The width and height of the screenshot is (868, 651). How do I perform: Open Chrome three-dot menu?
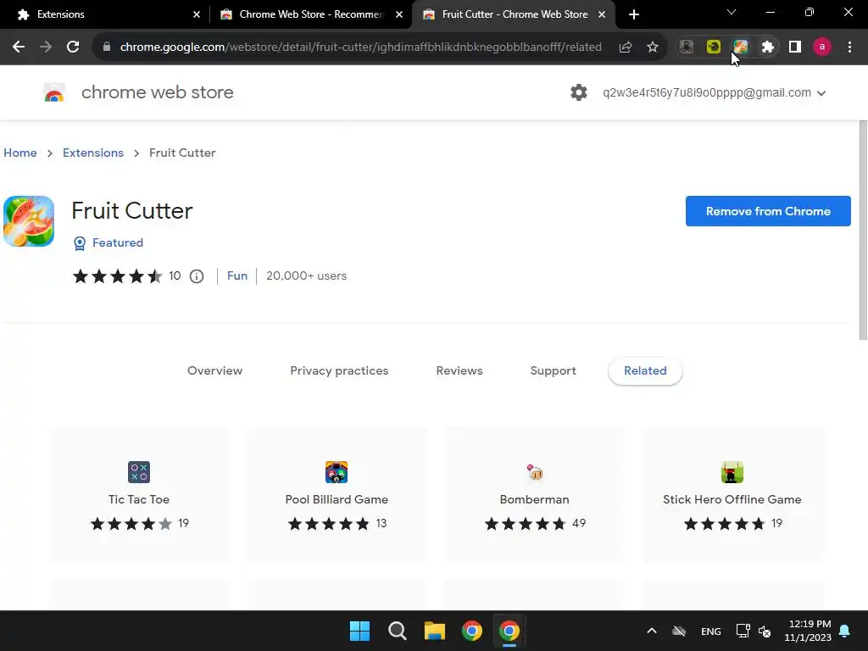[849, 47]
